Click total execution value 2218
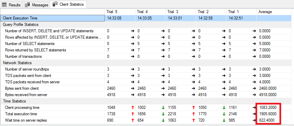This screenshot has width=294, height=126. point(172,114)
